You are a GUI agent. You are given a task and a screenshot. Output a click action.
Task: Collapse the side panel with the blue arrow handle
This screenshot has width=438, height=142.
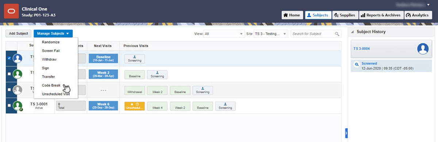pos(346,133)
